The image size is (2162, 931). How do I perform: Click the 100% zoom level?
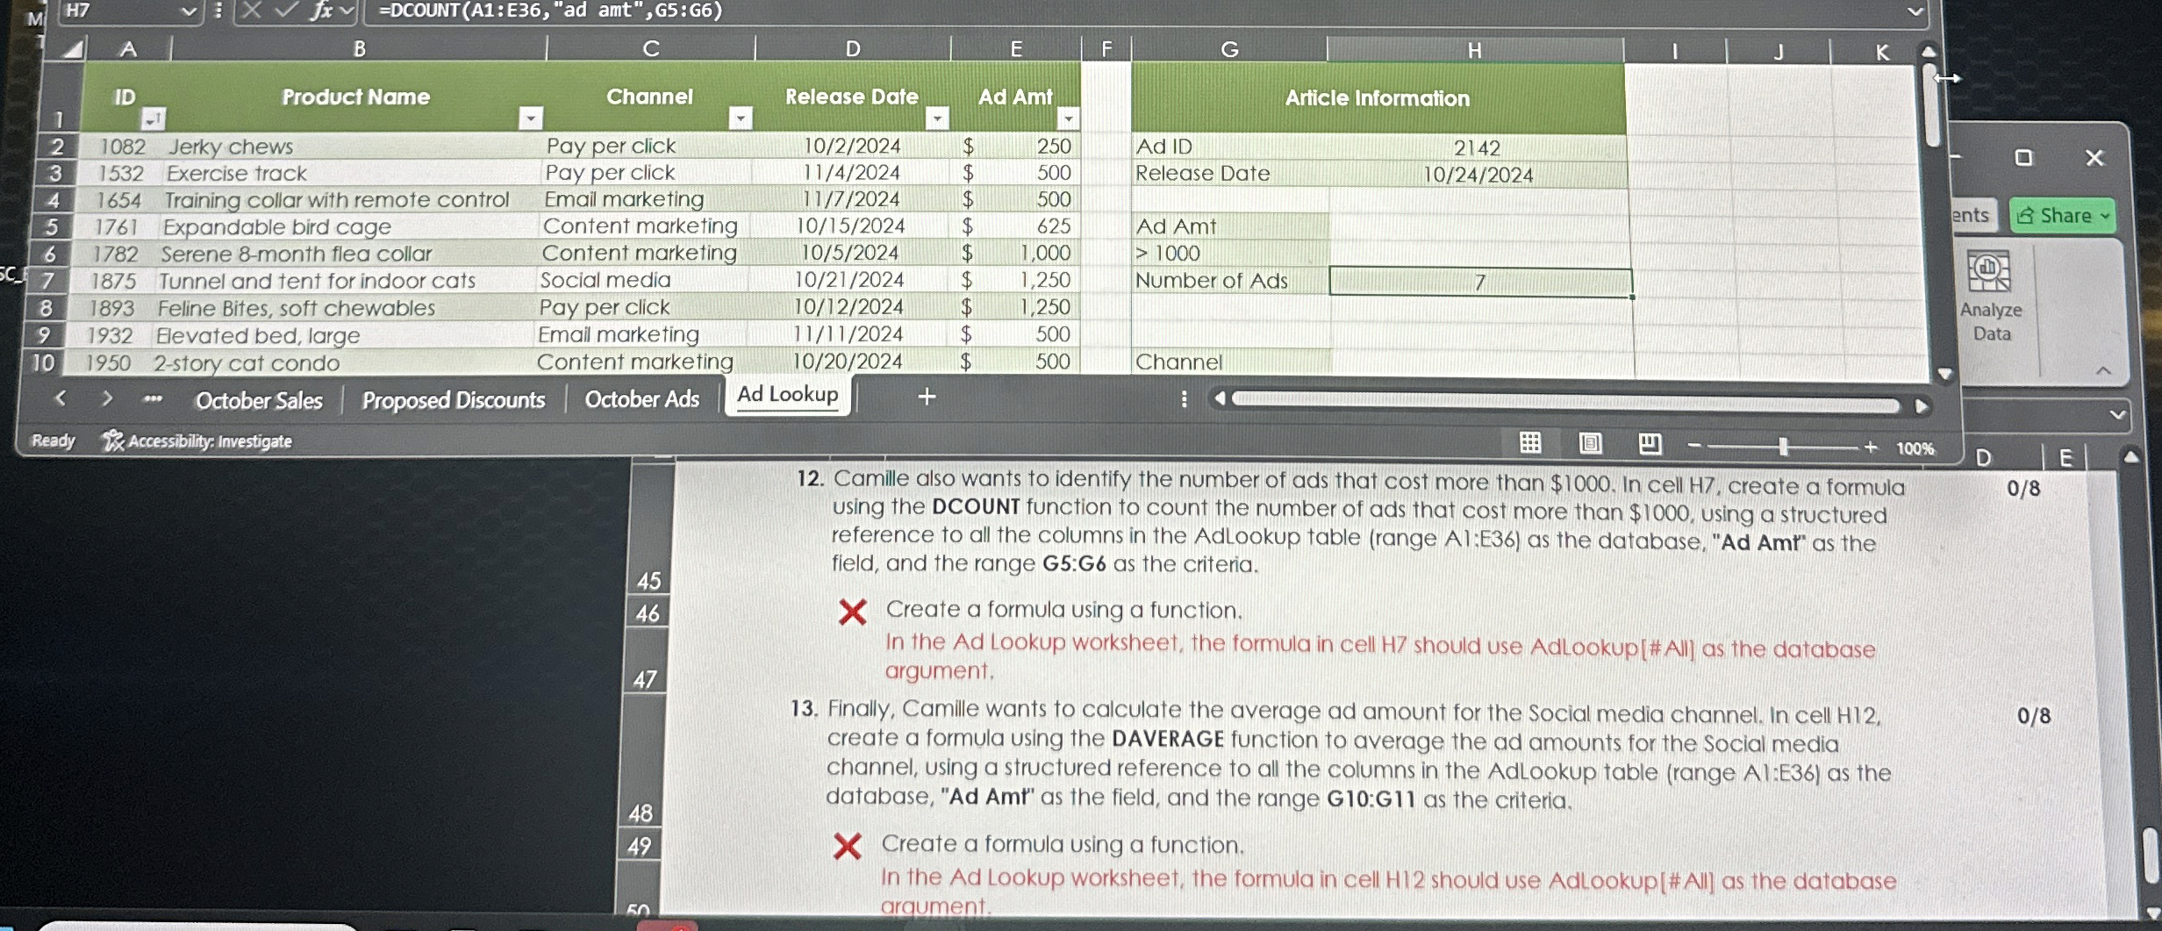(x=1915, y=448)
